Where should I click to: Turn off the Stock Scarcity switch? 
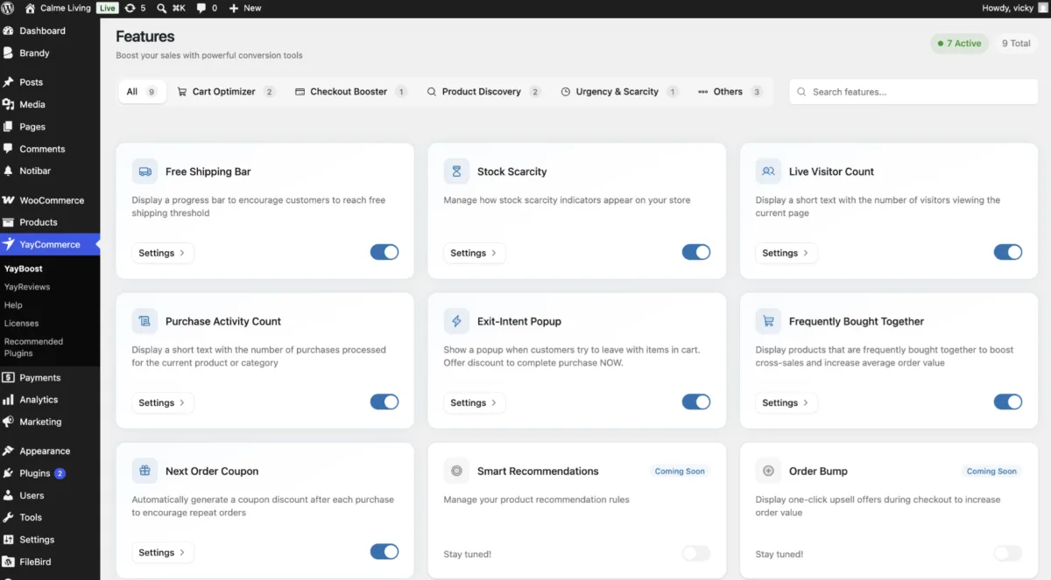tap(696, 252)
